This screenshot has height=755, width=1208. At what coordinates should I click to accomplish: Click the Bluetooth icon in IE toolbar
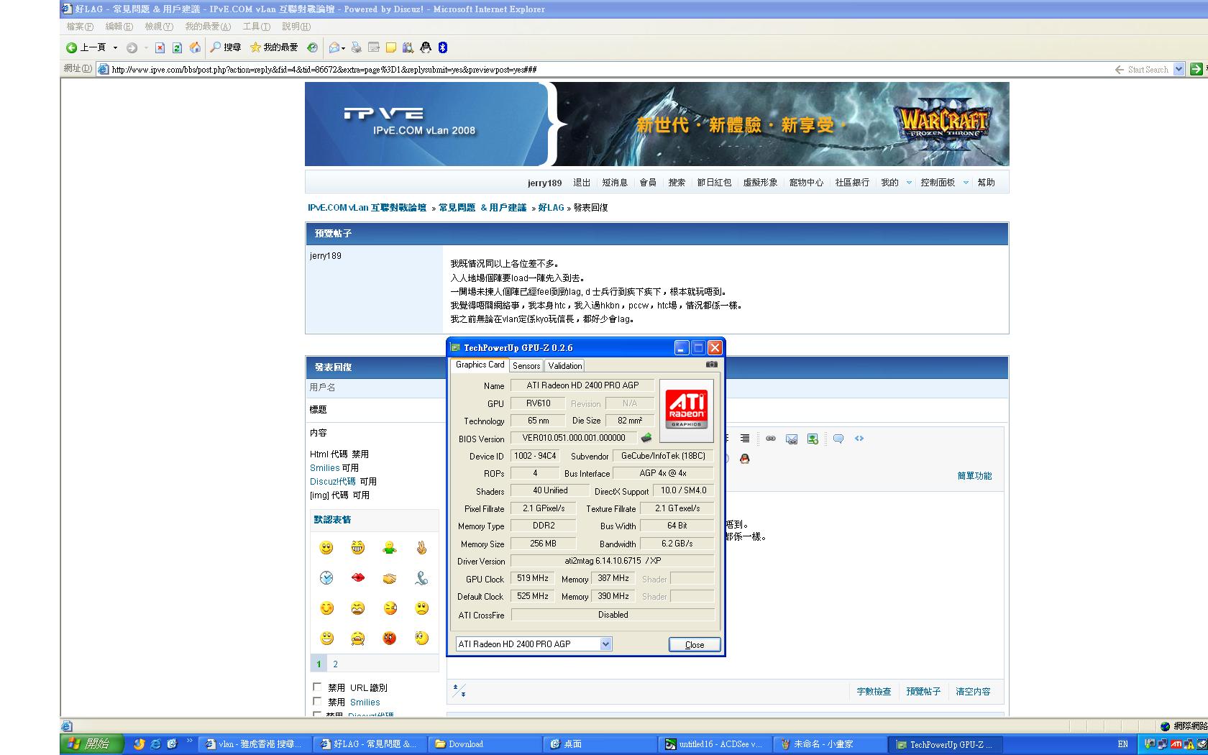pos(443,47)
